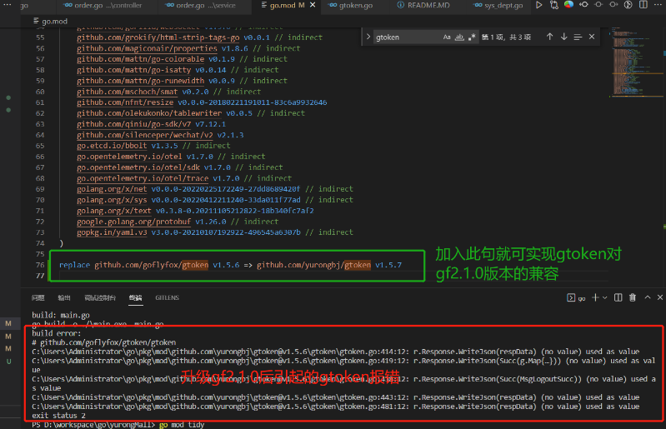Open github.com/magiconair/properties link

[147, 48]
